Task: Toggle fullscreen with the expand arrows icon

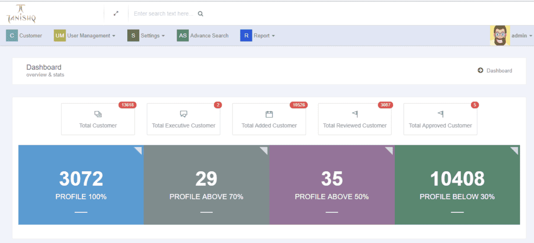Action: [116, 14]
